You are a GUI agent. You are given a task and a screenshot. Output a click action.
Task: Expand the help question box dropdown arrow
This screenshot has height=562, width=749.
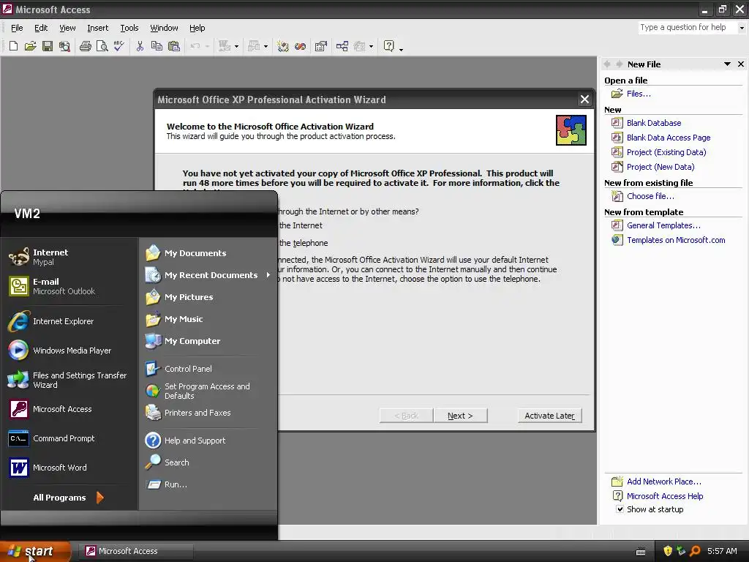[742, 28]
